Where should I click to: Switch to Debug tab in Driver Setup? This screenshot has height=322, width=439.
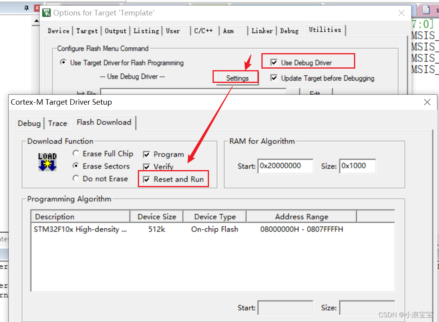(x=29, y=123)
